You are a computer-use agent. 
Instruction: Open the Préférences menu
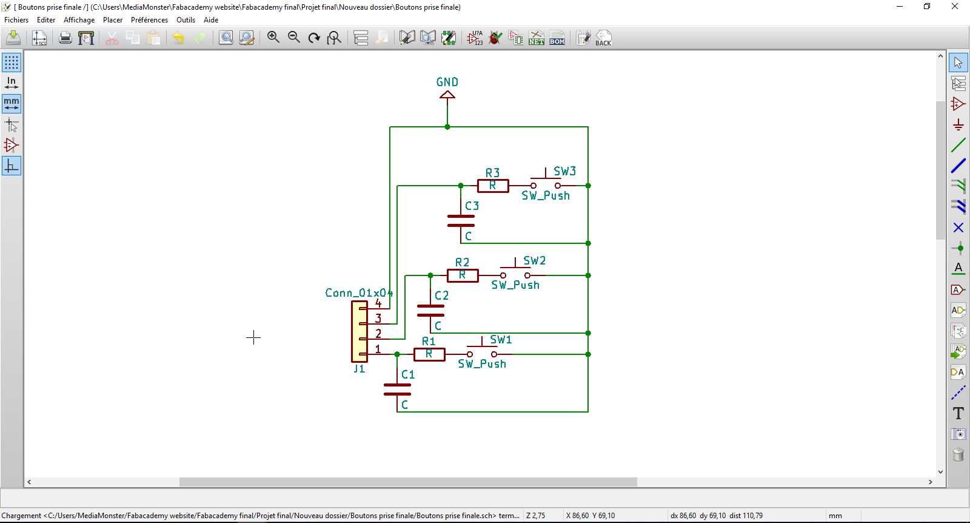point(149,19)
